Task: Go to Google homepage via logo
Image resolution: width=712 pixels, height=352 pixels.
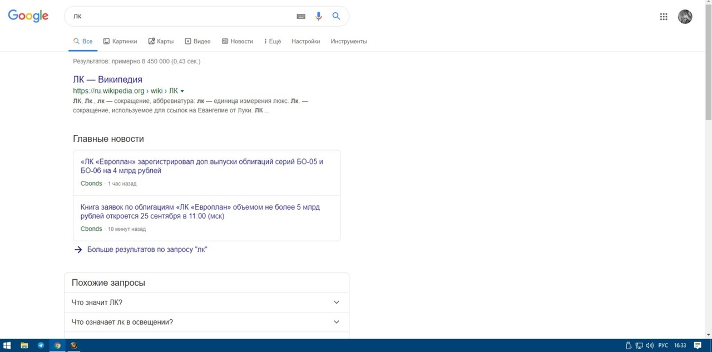Action: pos(28,16)
